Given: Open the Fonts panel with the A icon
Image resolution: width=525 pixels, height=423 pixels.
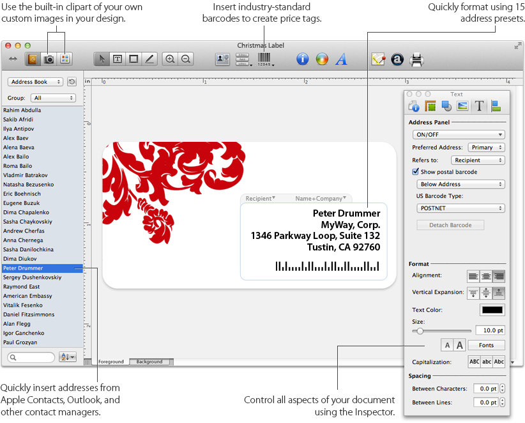Looking at the screenshot, I should tap(341, 59).
